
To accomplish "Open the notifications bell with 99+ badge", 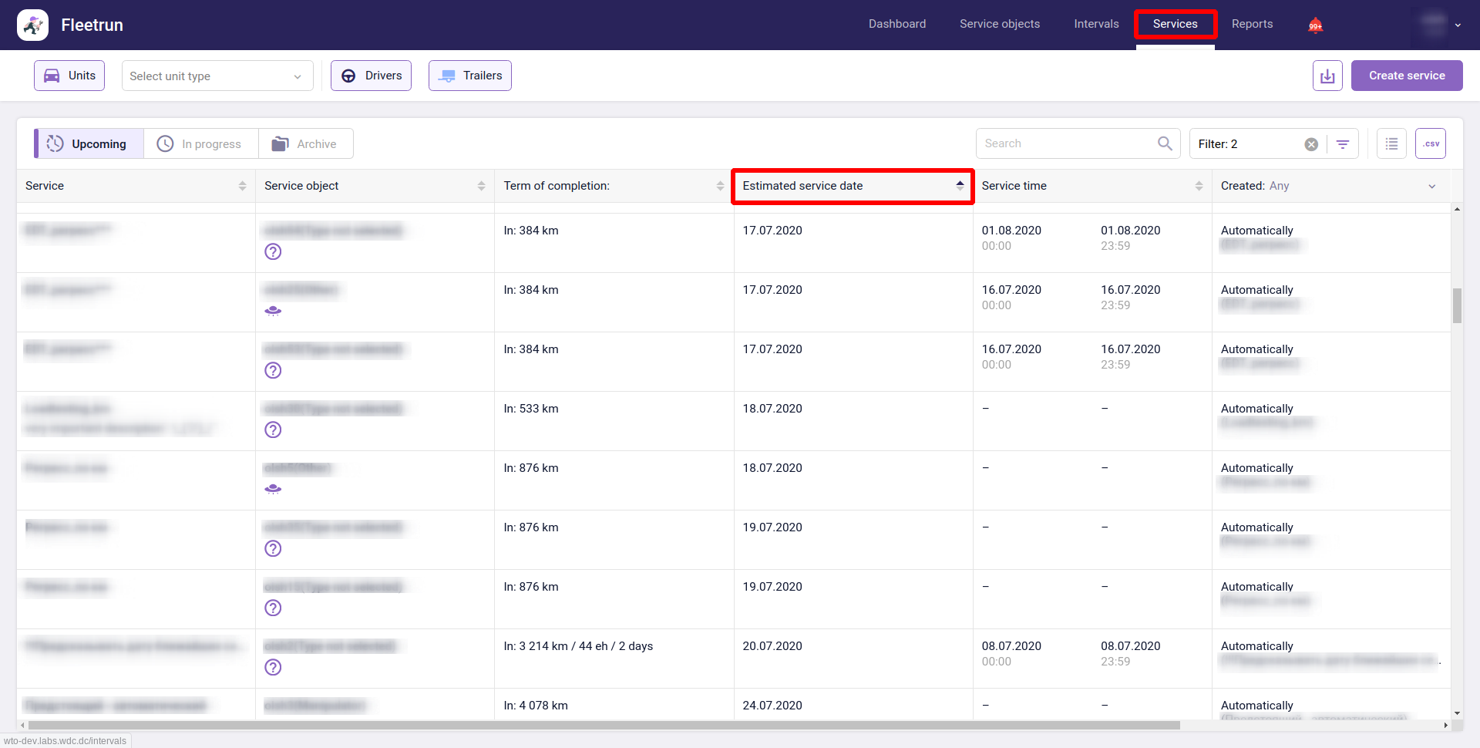I will pyautogui.click(x=1315, y=25).
